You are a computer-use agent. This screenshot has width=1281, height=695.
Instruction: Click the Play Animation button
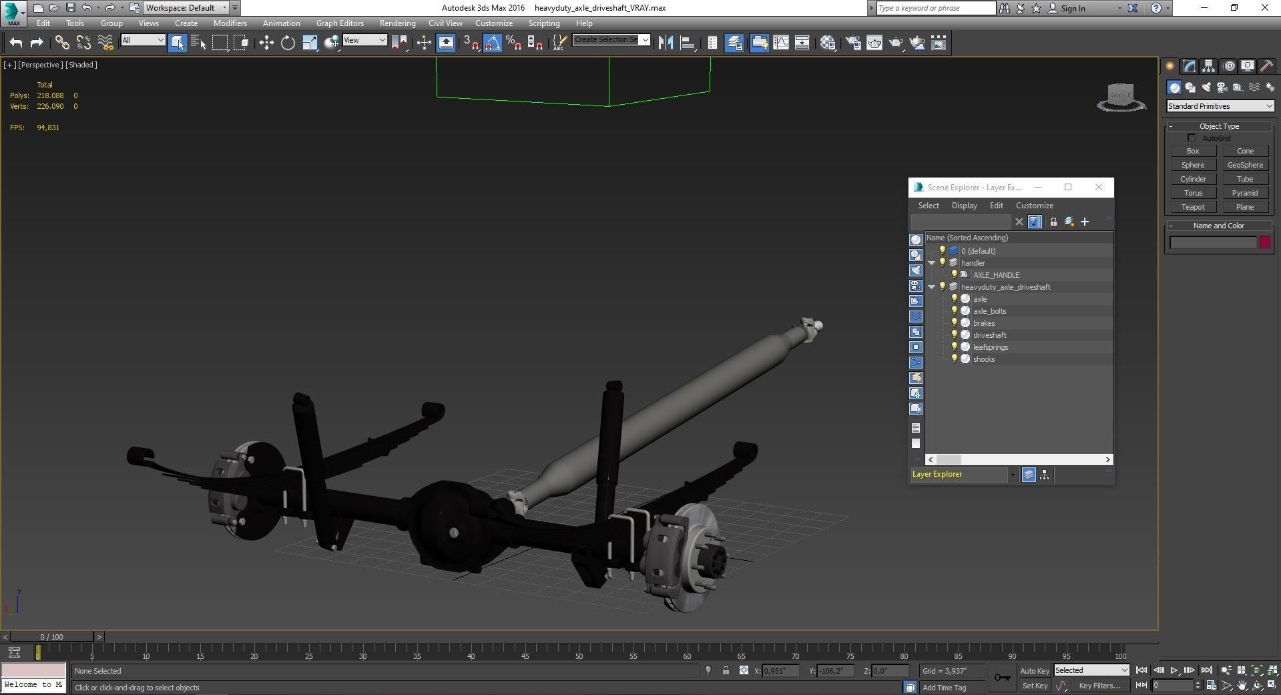tap(1174, 670)
